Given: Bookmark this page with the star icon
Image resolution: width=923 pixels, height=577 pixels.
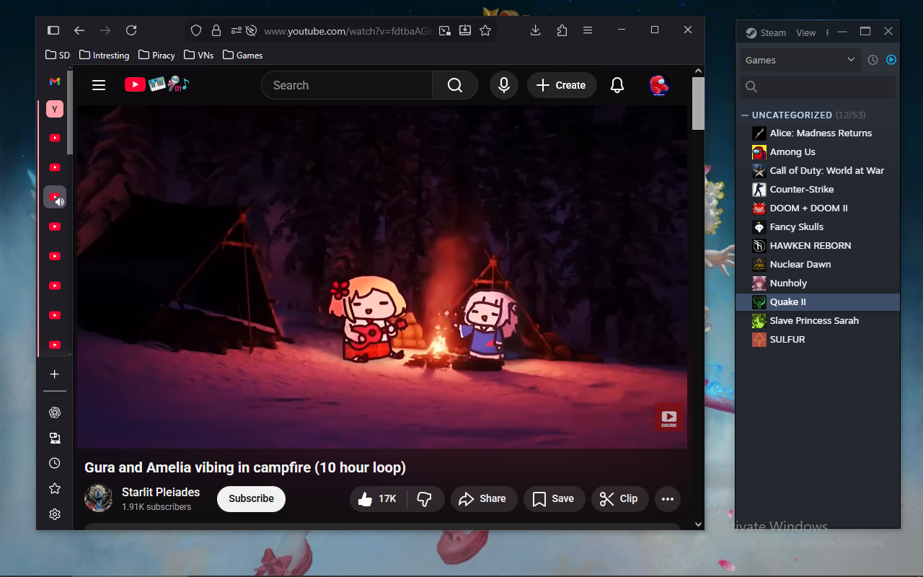Looking at the screenshot, I should [x=485, y=30].
